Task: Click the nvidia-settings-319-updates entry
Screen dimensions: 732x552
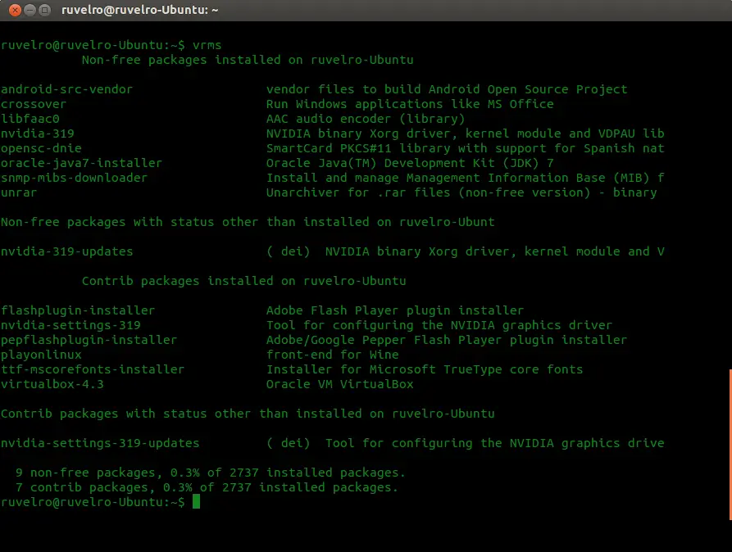Action: click(100, 443)
